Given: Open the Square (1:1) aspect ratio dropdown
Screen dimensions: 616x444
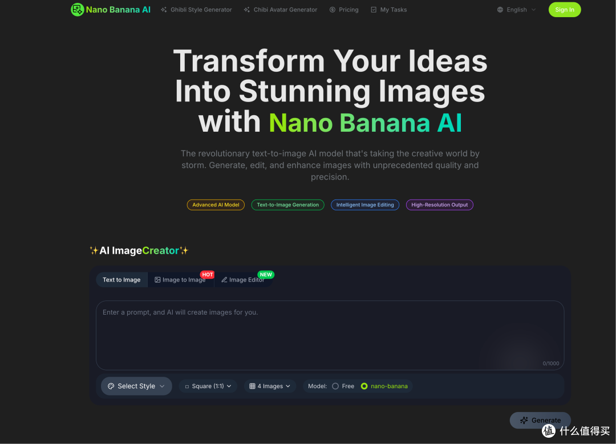Looking at the screenshot, I should point(208,386).
